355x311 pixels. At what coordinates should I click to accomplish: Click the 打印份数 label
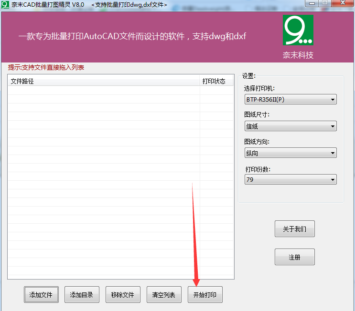258,169
